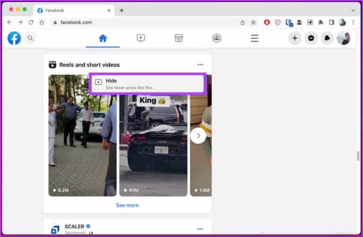Click the See more link

point(127,205)
